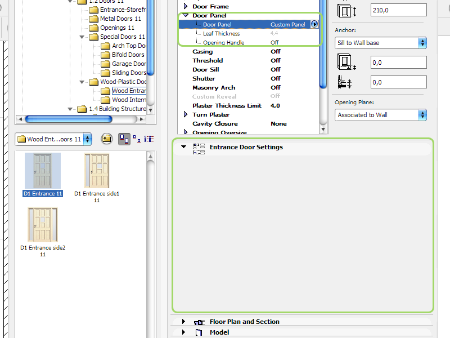Select the Sliding Doors folder
This screenshot has width=450, height=338.
point(124,73)
